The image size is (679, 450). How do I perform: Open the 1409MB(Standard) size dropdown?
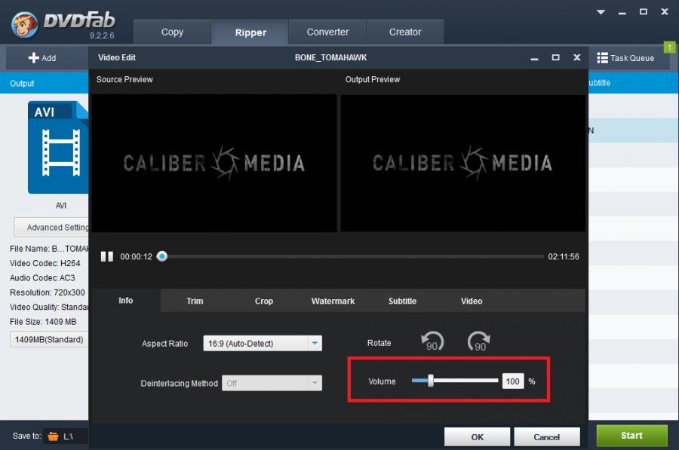tap(50, 340)
